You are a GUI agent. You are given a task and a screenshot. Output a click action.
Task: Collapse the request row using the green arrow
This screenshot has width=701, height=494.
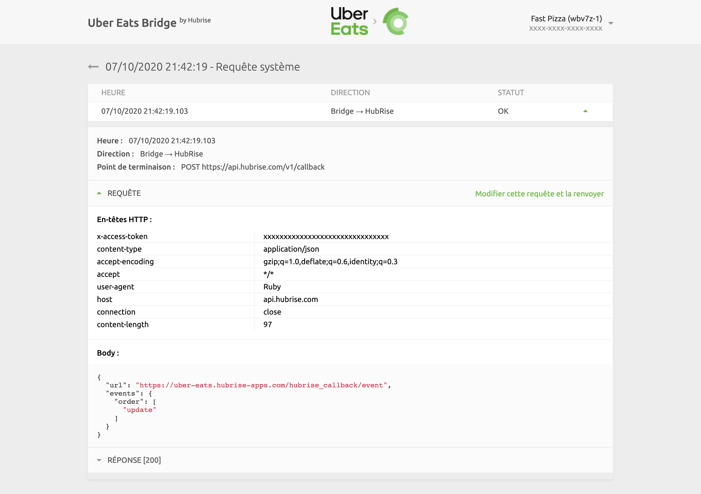click(x=585, y=111)
